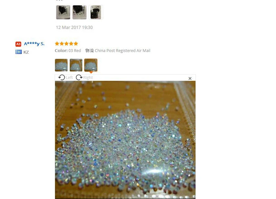
Task: Click the 'Left' rotate text label
Action: click(x=69, y=78)
